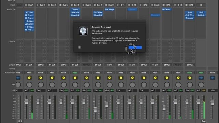Select the -3.0 dB value on Bus 9 strip
This screenshot has width=219, height=123.
[107, 91]
